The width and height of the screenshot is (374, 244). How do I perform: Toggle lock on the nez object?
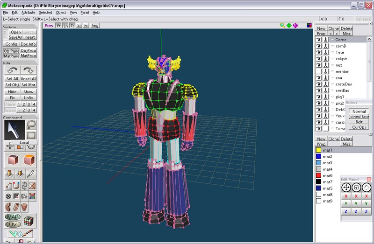(326, 65)
